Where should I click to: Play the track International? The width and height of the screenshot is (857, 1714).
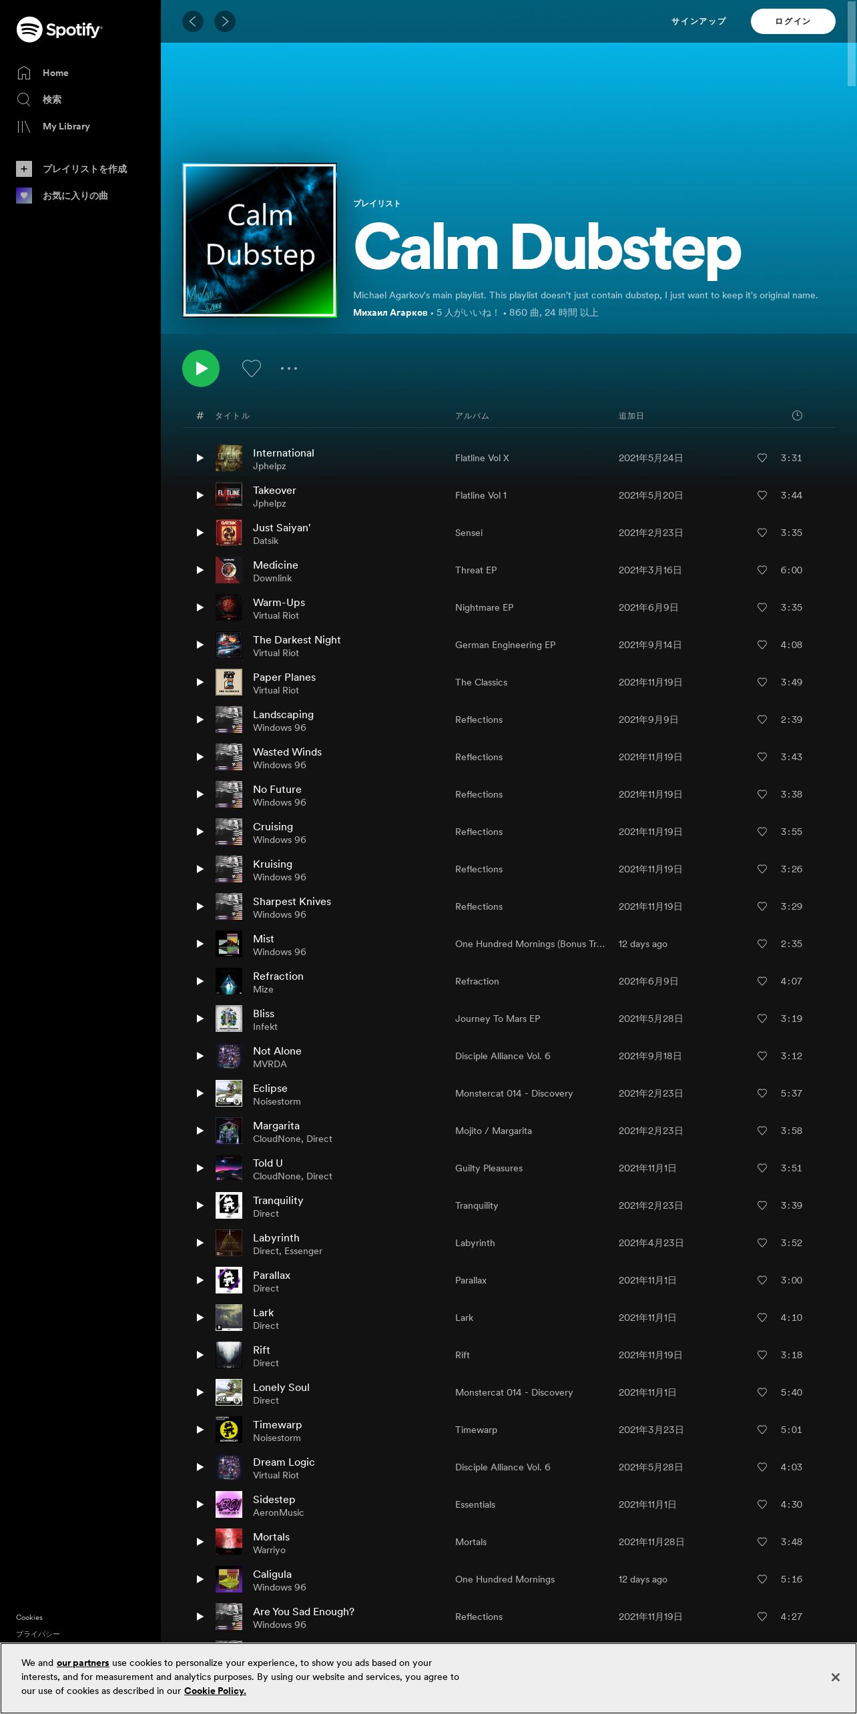point(200,458)
